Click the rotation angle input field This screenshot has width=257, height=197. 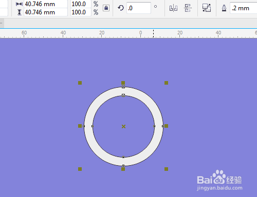(x=139, y=8)
